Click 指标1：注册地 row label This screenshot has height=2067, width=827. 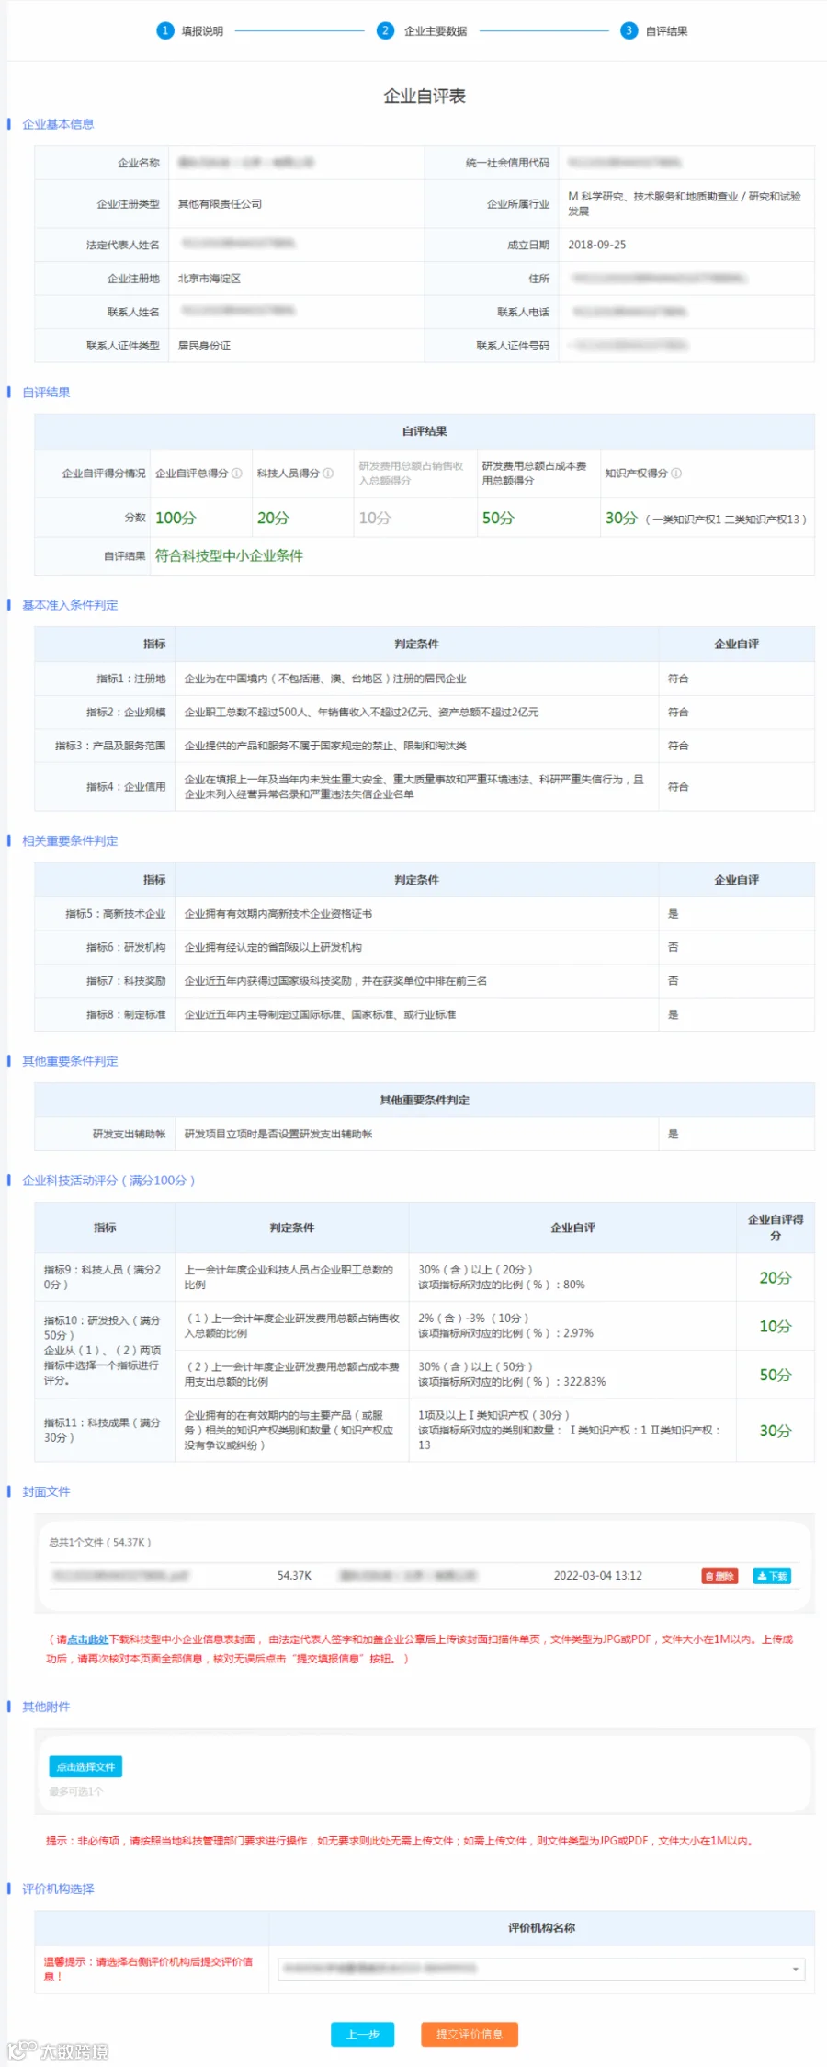click(x=131, y=679)
